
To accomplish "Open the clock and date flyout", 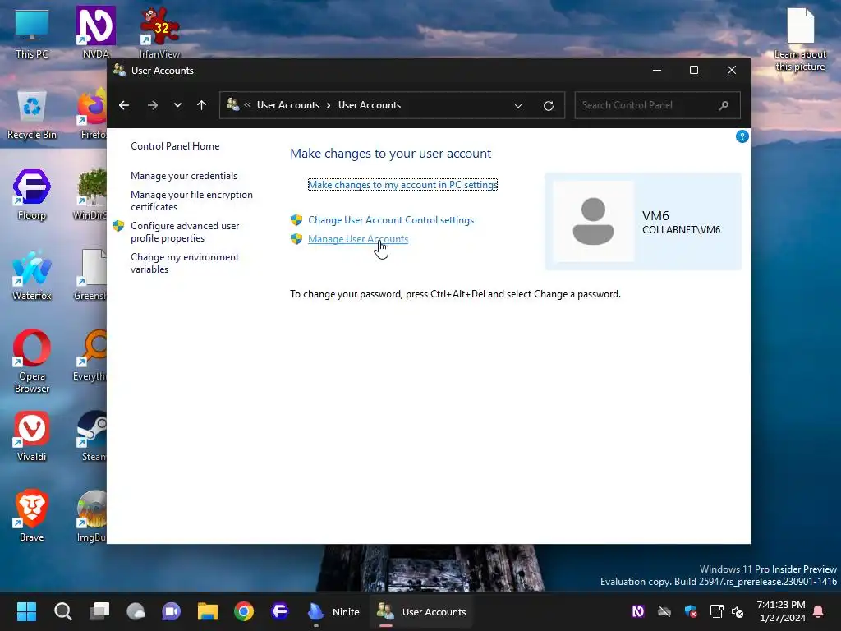I will pyautogui.click(x=781, y=611).
